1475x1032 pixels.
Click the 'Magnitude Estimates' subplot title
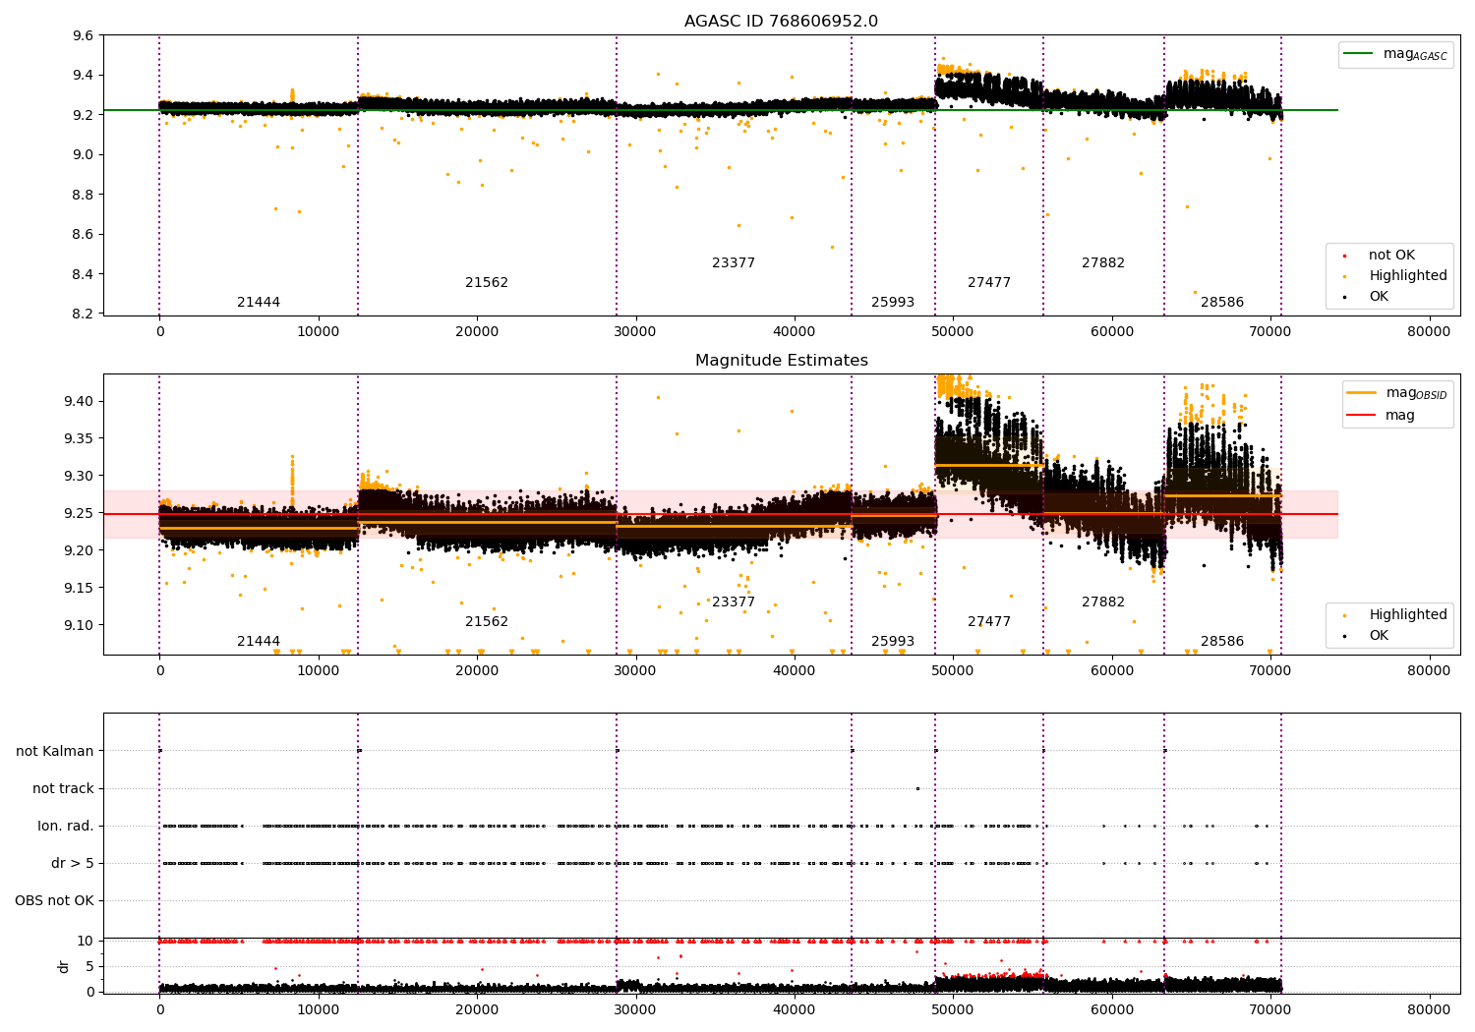tap(781, 361)
